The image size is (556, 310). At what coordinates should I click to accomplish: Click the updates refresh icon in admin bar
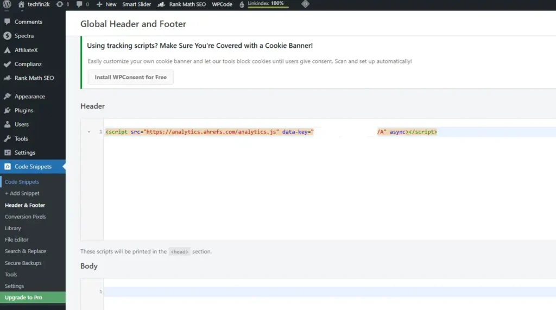tap(60, 4)
